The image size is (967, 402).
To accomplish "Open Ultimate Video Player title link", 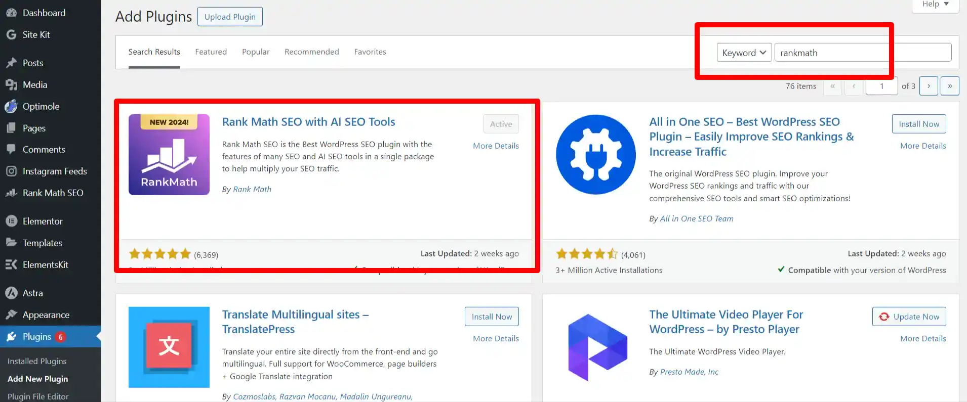I will [726, 322].
